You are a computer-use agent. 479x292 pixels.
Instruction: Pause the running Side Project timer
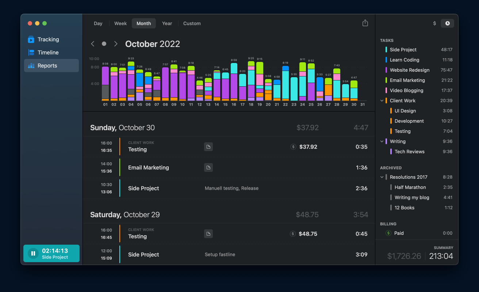[33, 253]
